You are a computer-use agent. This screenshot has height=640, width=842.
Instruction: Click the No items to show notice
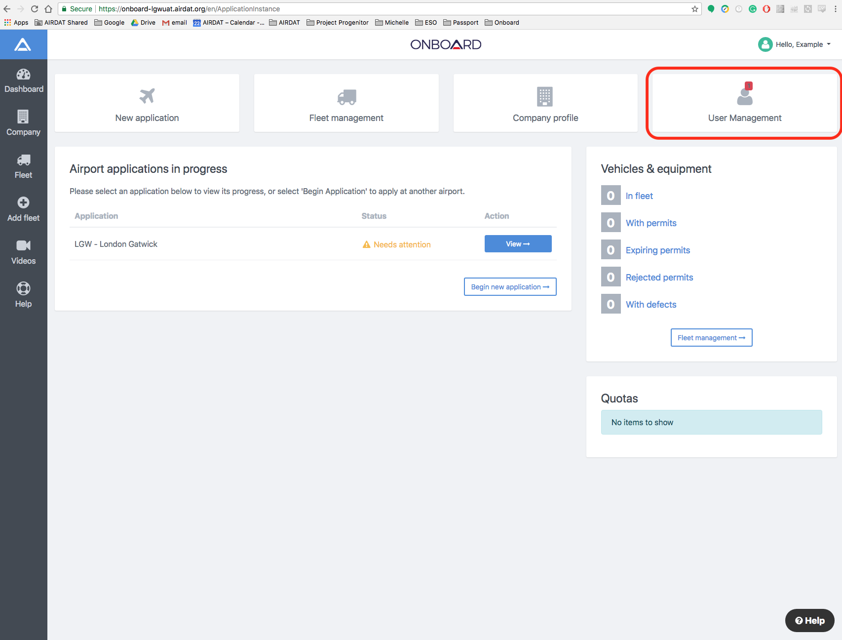point(712,422)
